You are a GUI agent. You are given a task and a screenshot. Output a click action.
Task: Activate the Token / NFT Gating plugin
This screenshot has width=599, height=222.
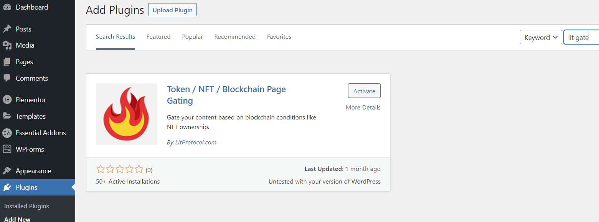pos(364,91)
